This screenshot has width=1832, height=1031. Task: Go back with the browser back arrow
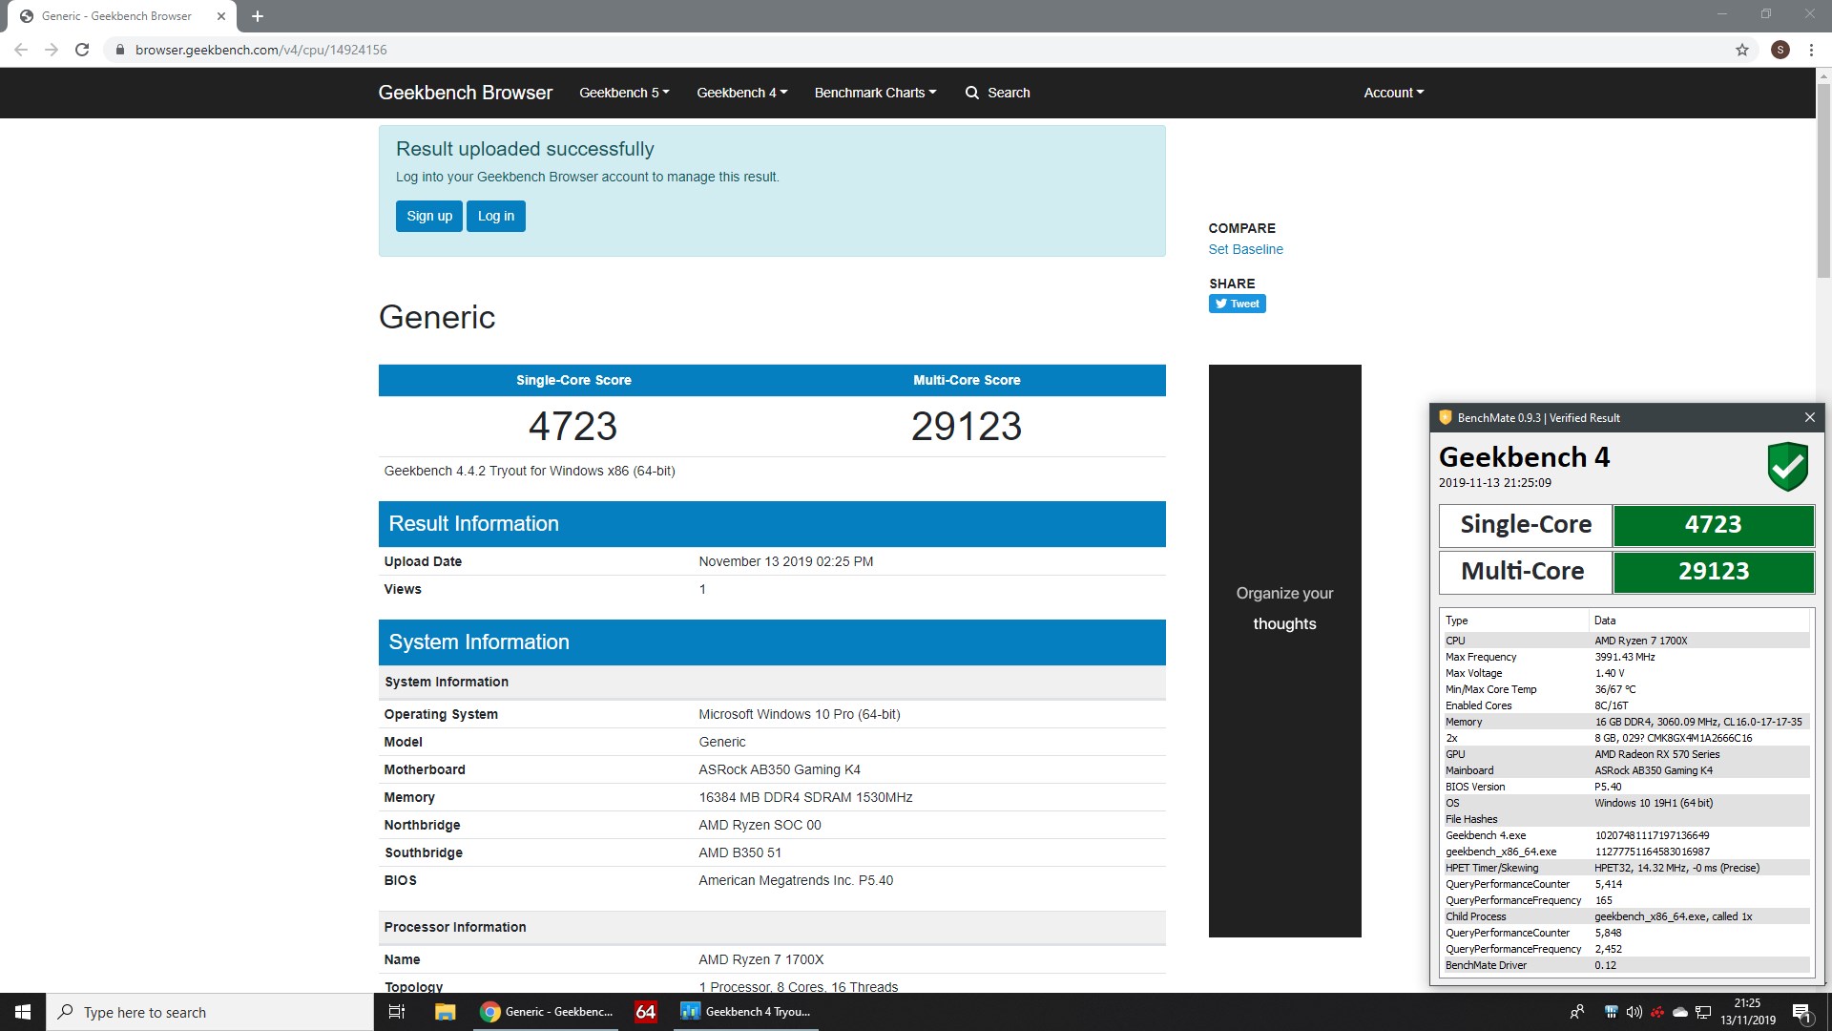click(21, 50)
